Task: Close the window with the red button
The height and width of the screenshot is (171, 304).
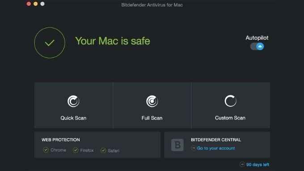Action: pos(29,4)
